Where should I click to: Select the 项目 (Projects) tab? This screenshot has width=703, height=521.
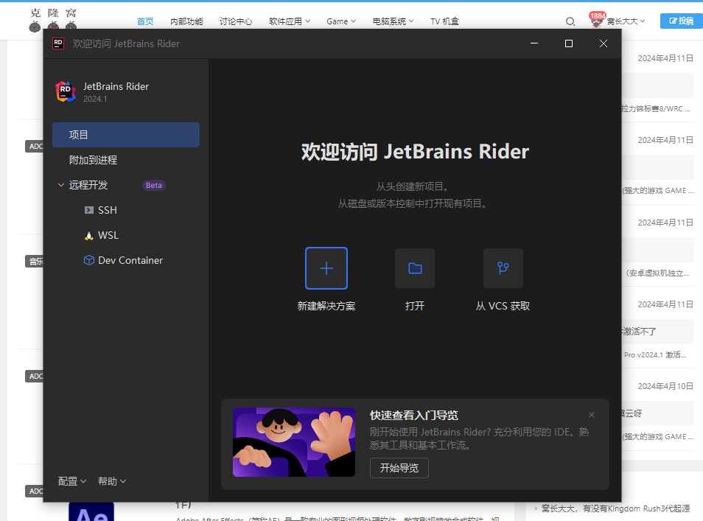(x=126, y=135)
